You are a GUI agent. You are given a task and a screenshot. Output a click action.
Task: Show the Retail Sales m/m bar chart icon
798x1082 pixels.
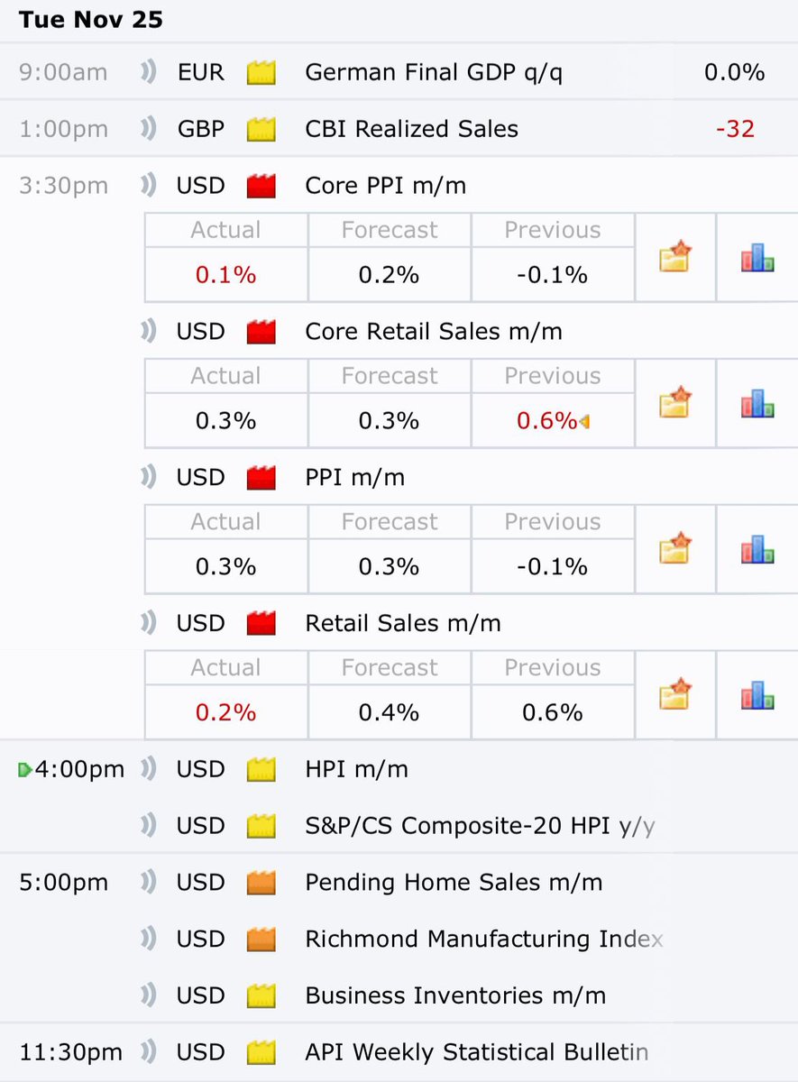[757, 695]
